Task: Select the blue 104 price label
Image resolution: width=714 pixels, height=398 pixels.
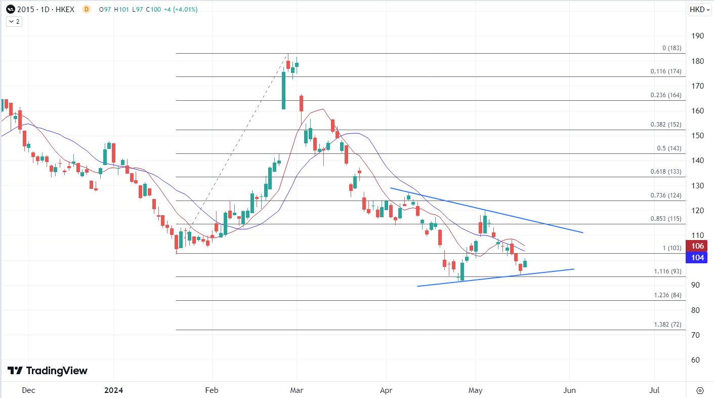Action: point(699,258)
